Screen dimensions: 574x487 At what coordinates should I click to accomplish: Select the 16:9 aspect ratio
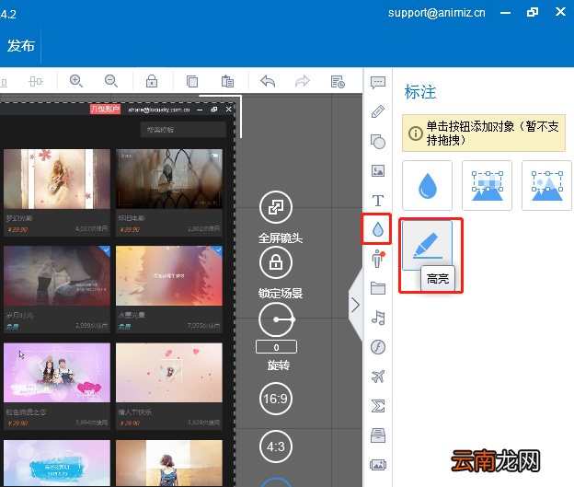click(276, 399)
